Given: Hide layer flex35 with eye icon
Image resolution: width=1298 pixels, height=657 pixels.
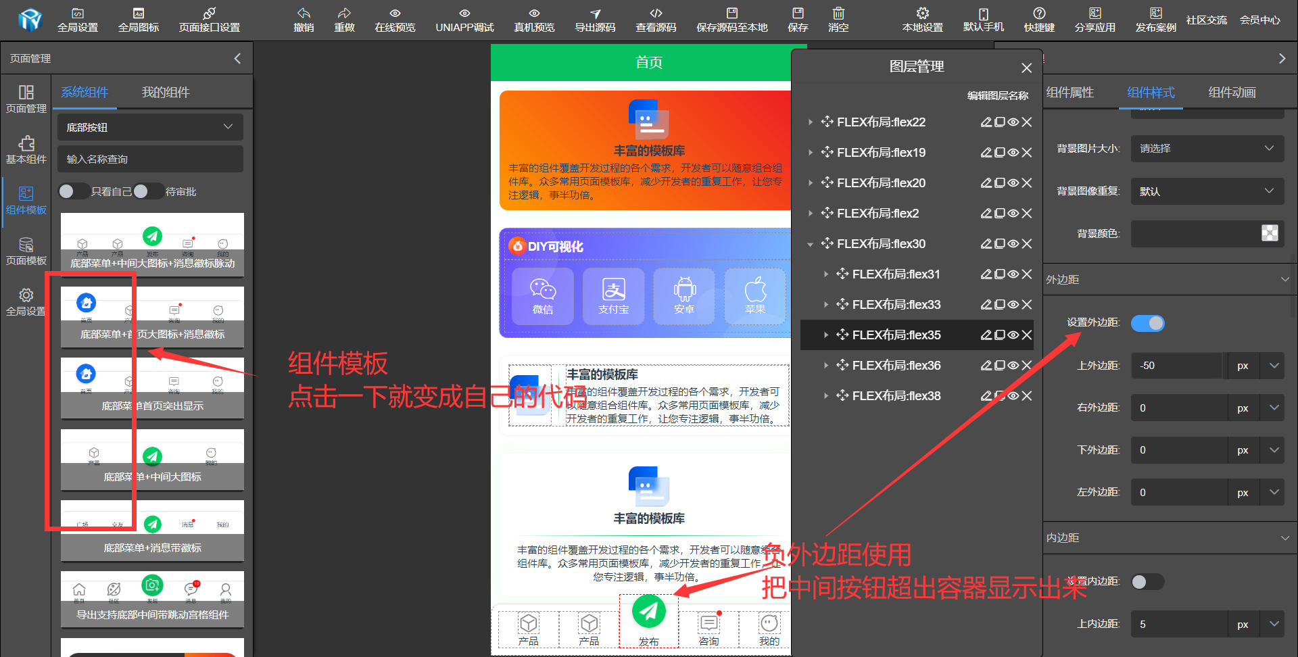Looking at the screenshot, I should click(1013, 335).
